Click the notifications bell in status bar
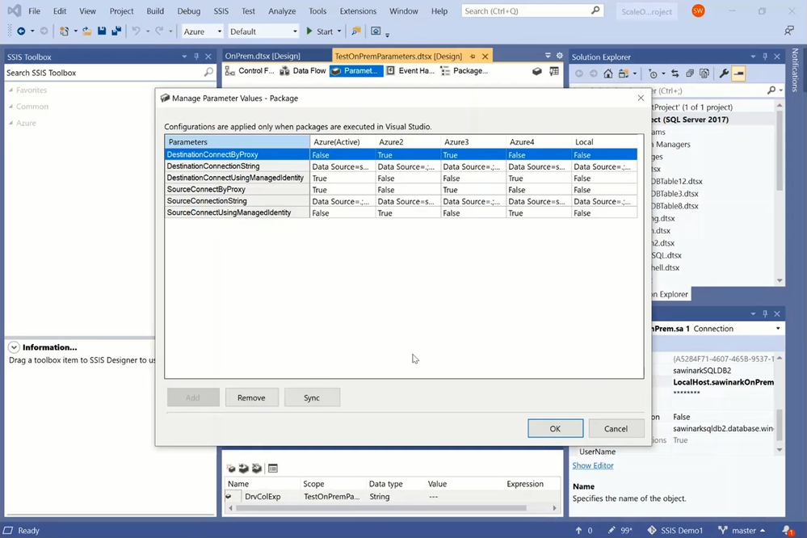This screenshot has width=807, height=538. pyautogui.click(x=788, y=530)
